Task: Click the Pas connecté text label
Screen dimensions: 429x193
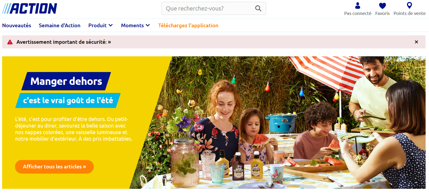Action: click(358, 13)
